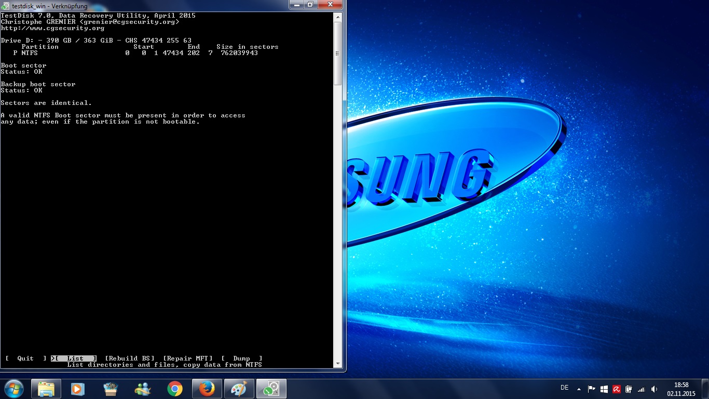Launch Windows Media Player from taskbar

click(77, 389)
